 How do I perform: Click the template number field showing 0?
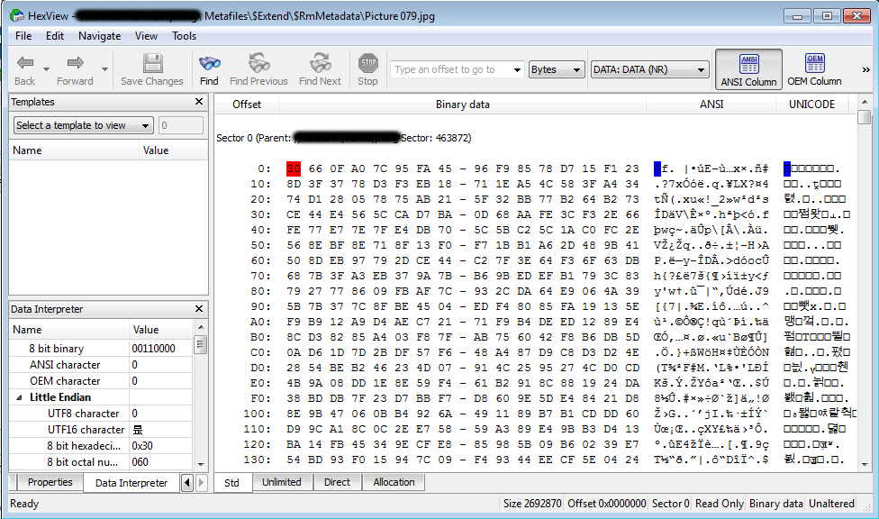pos(180,125)
